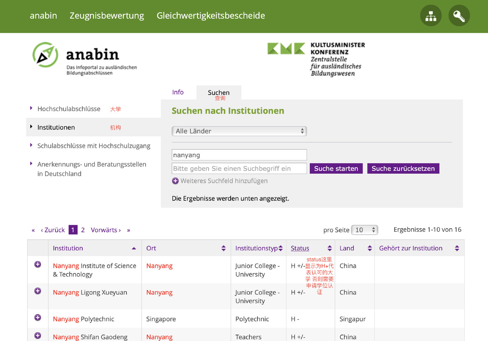Sort the table by Ort column

(x=223, y=248)
